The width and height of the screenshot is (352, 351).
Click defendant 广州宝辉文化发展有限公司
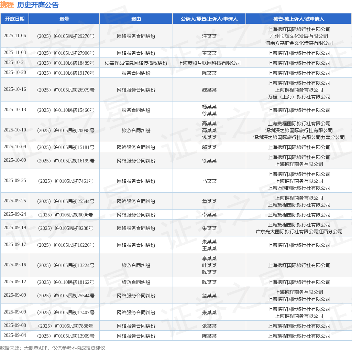pos(299,36)
